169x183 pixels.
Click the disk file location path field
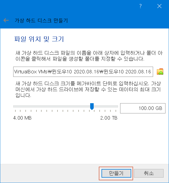83,72
